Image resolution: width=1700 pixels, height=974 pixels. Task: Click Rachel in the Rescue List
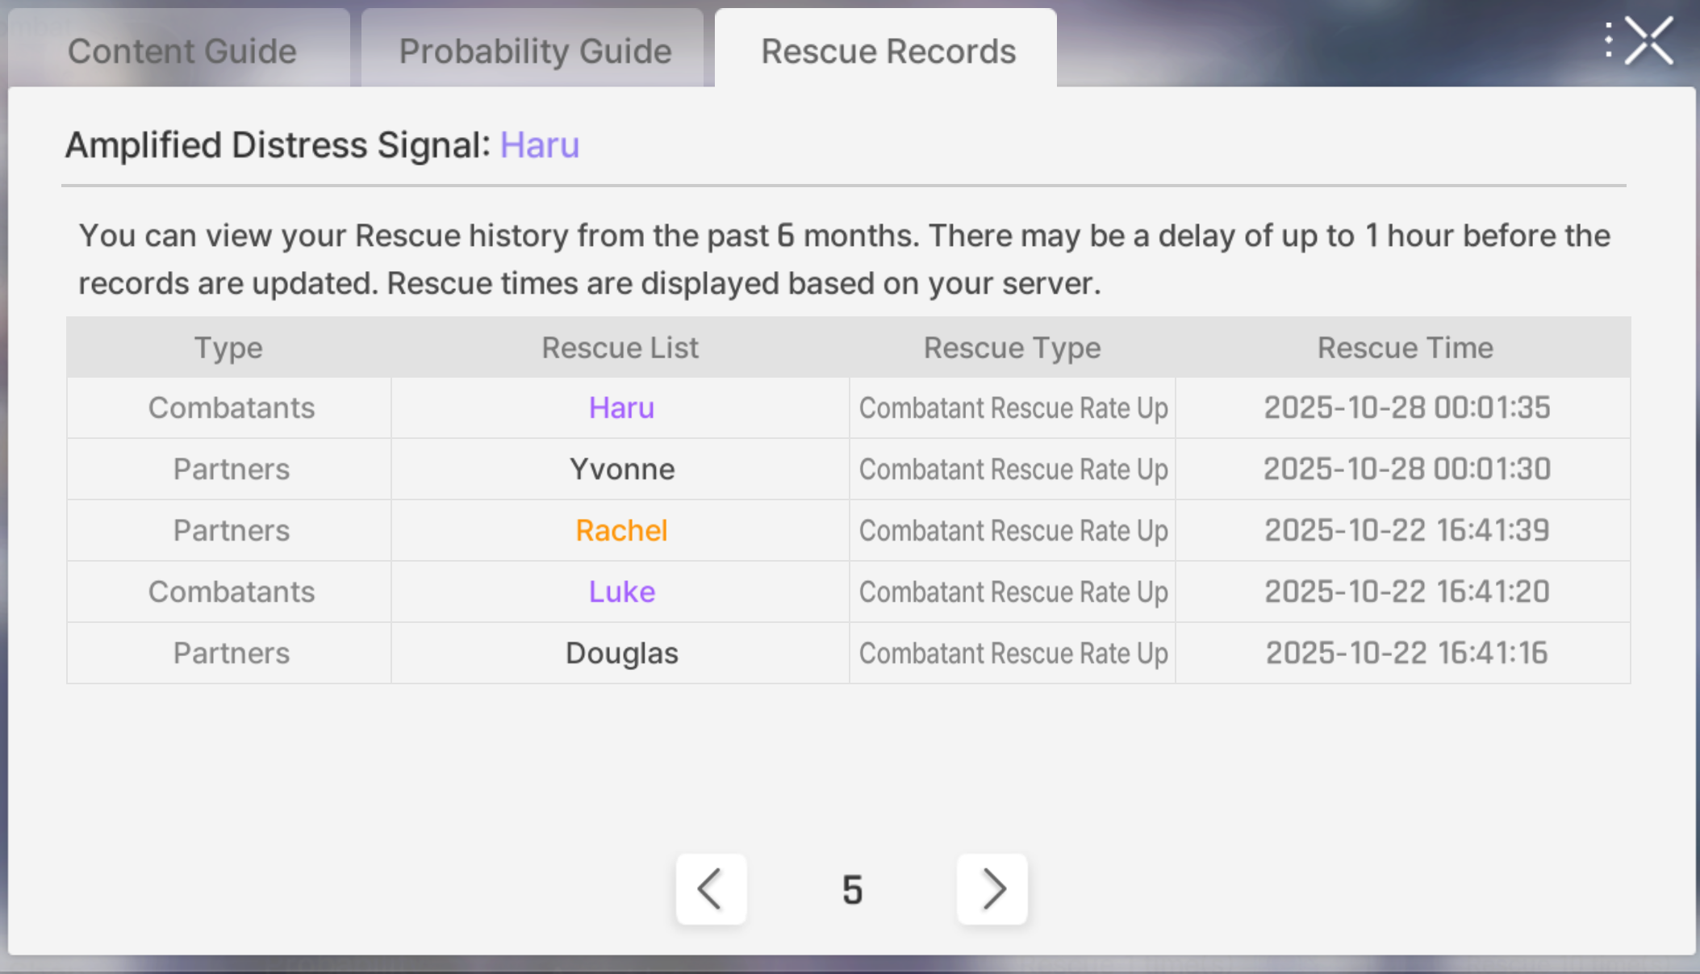[x=621, y=530]
